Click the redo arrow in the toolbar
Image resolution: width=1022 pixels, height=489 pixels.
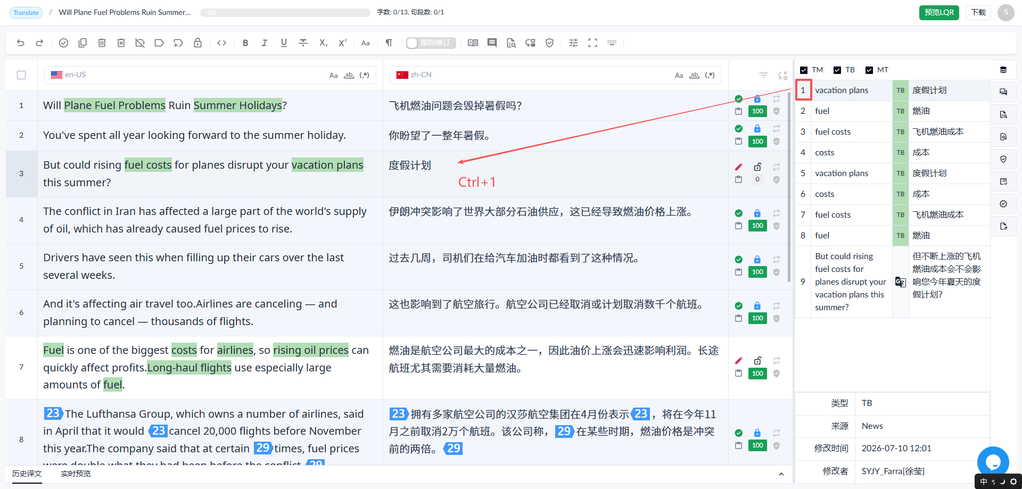click(x=39, y=43)
